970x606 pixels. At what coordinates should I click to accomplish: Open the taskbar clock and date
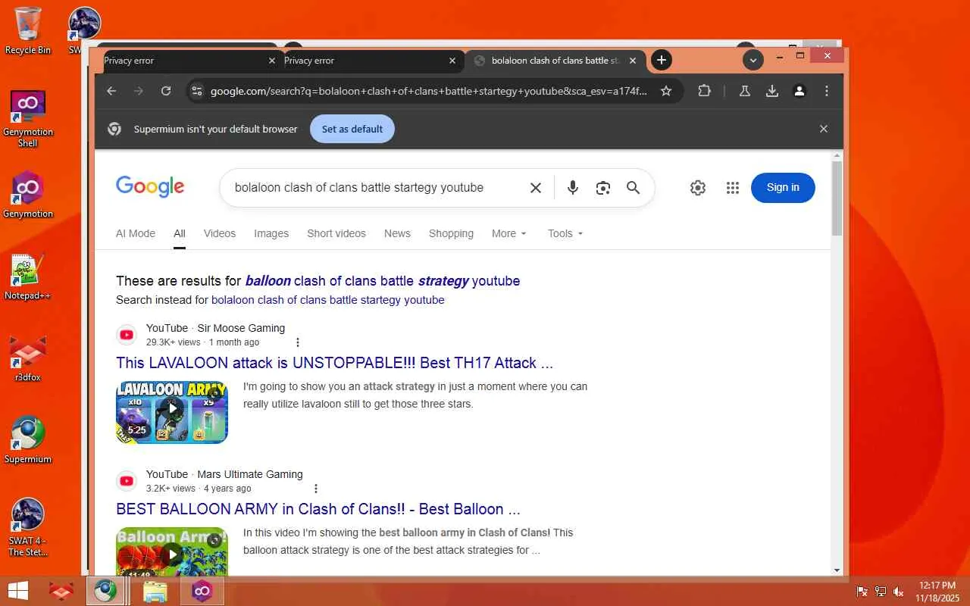pos(937,592)
